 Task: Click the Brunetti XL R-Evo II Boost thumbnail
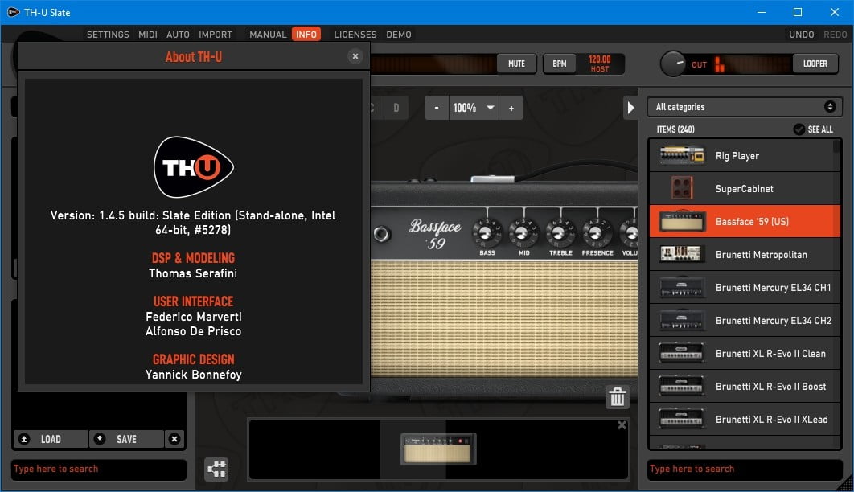click(x=681, y=387)
